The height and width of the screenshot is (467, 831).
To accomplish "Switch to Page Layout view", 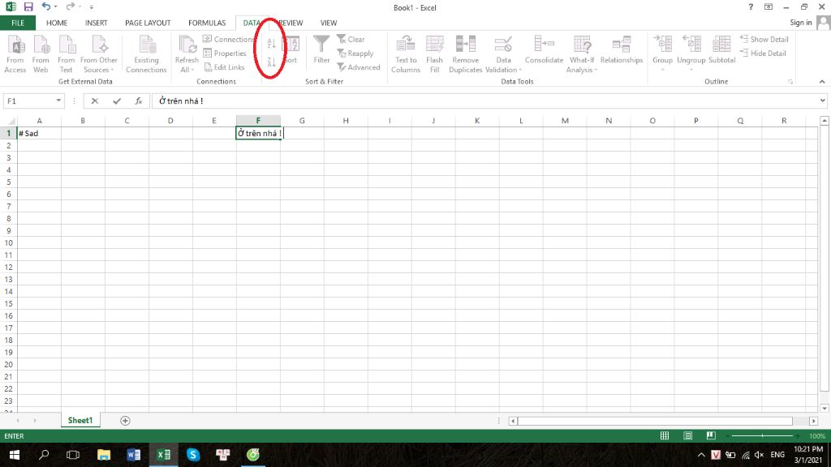I will 688,435.
